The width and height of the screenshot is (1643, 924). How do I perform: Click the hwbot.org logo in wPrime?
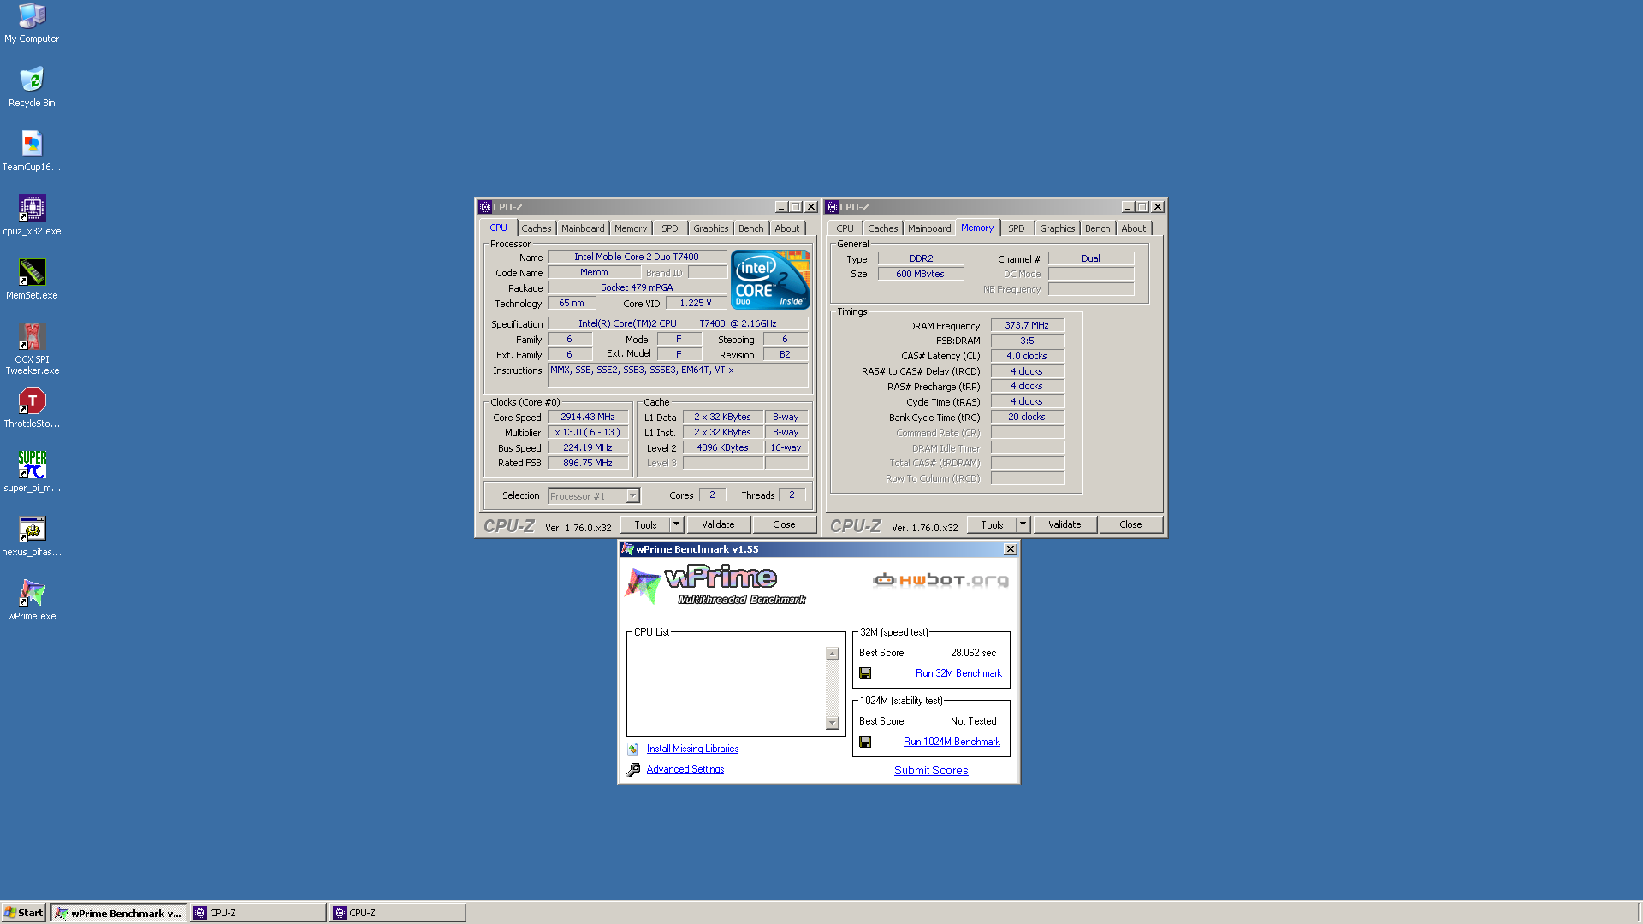(940, 580)
